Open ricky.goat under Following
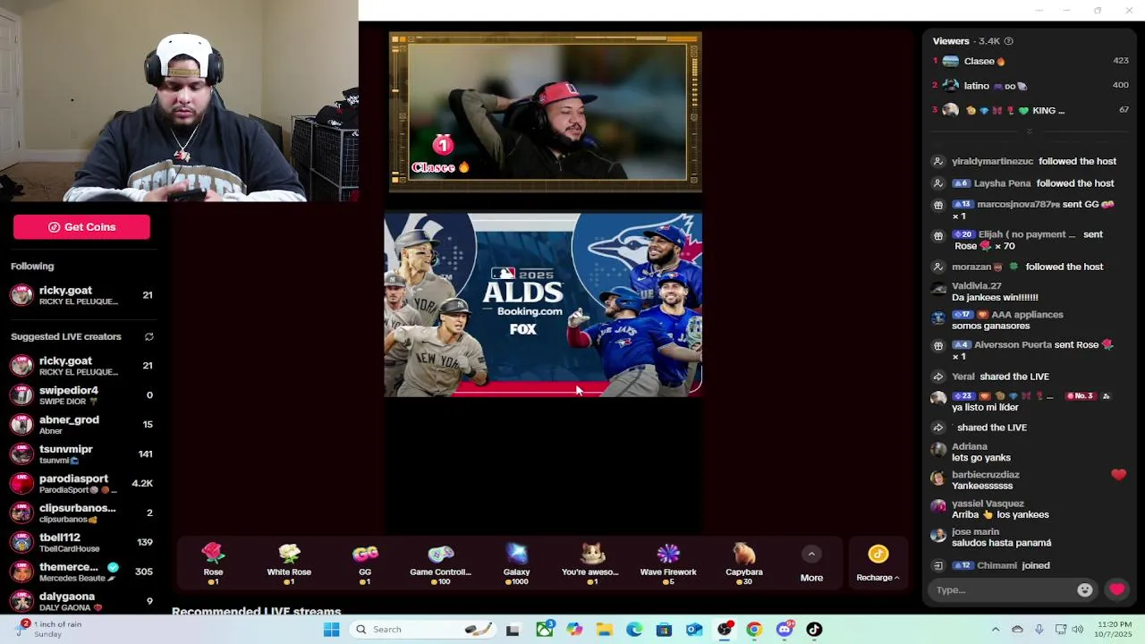The width and height of the screenshot is (1145, 644). (x=81, y=295)
